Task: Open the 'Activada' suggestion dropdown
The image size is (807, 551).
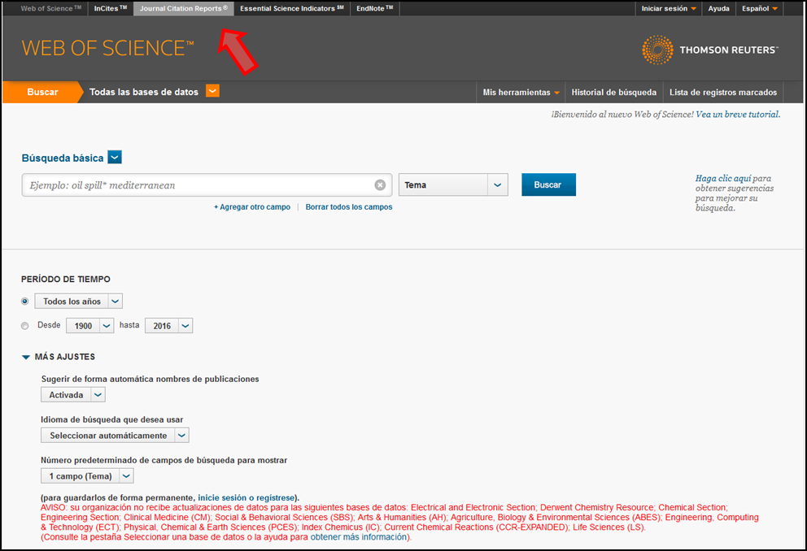Action: 73,395
